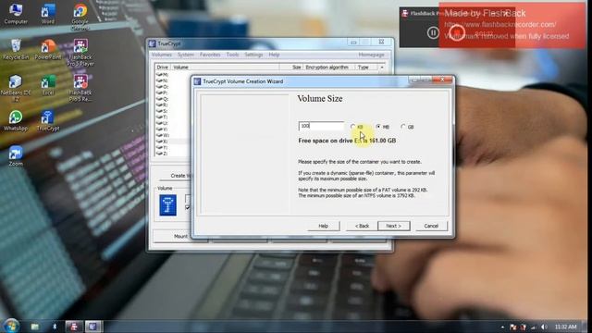Switch to FlashBack recorder taskbar button
Viewport: 592px width, 333px height.
74,327
